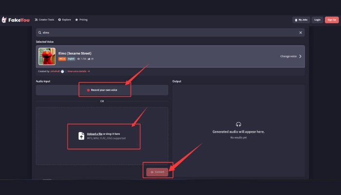Click the Convert button
The width and height of the screenshot is (341, 195).
coord(157,172)
